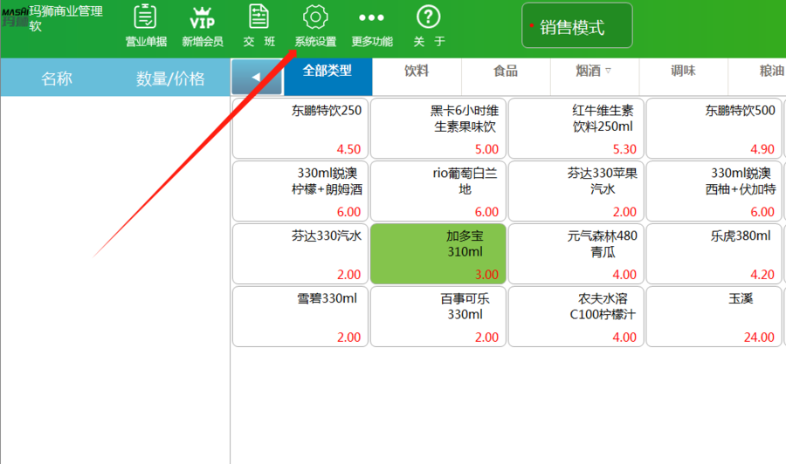The height and width of the screenshot is (464, 786).
Task: Click the back arrow button beside 全部类型
Action: click(x=257, y=77)
